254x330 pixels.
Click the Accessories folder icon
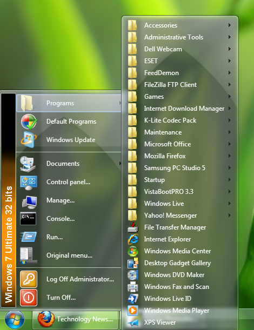[132, 25]
